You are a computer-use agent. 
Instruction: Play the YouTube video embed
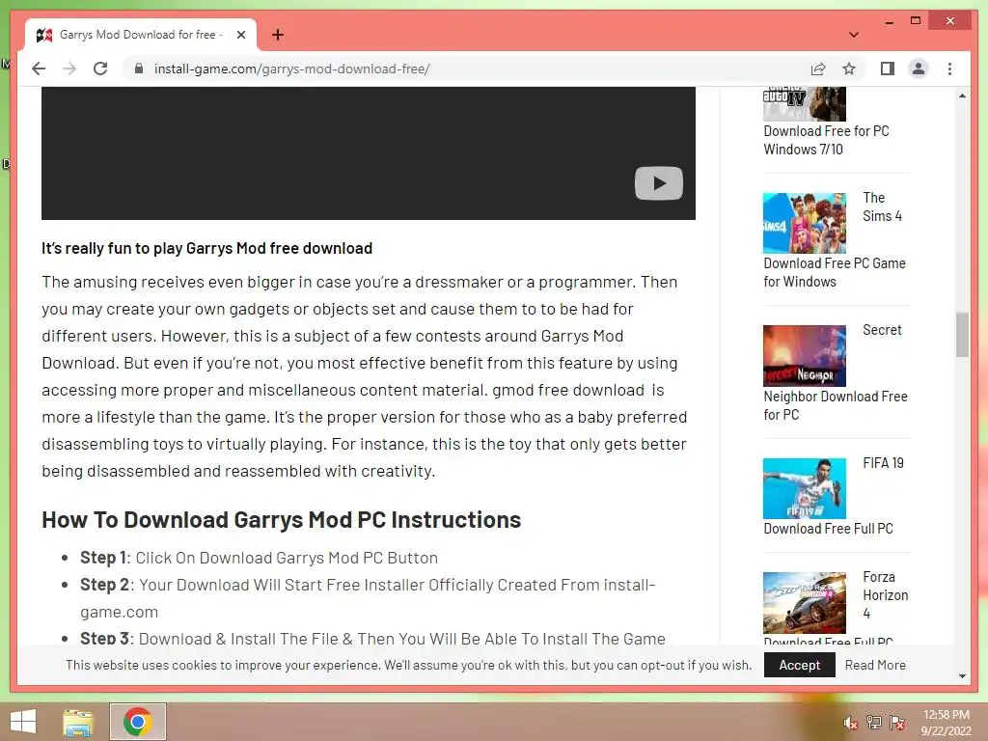(x=658, y=183)
